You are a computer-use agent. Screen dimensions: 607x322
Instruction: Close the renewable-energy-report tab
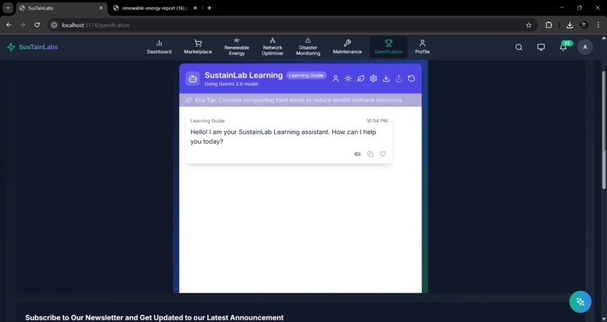(x=195, y=8)
